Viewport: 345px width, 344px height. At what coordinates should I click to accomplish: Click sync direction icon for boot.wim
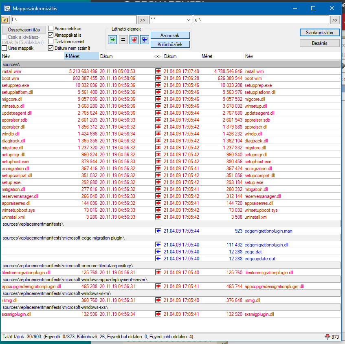(158, 78)
